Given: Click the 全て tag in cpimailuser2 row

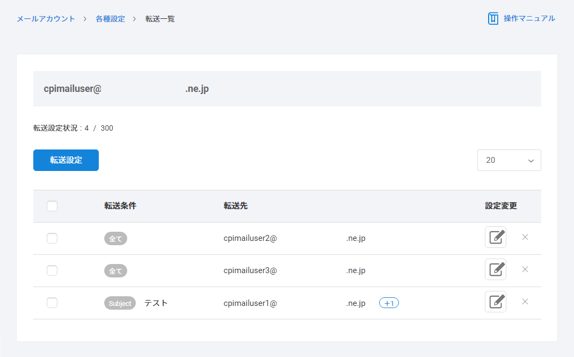Looking at the screenshot, I should point(115,239).
